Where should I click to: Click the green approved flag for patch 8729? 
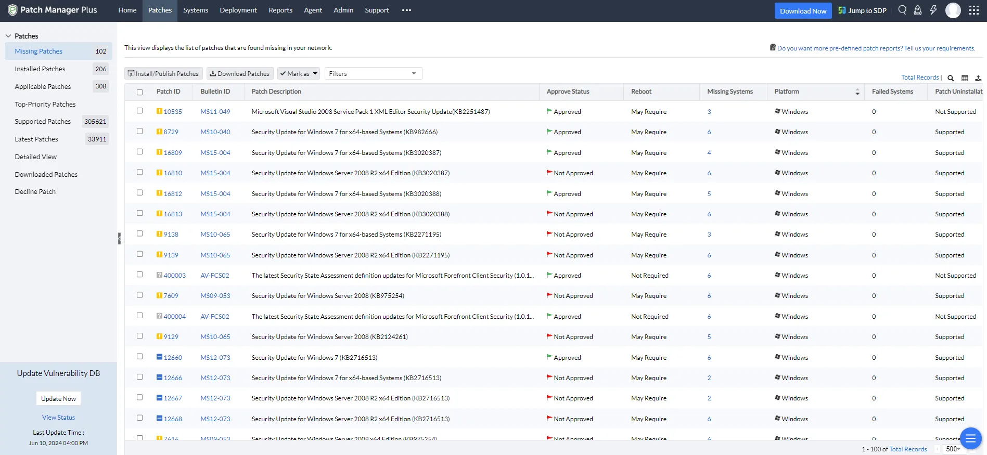point(549,132)
